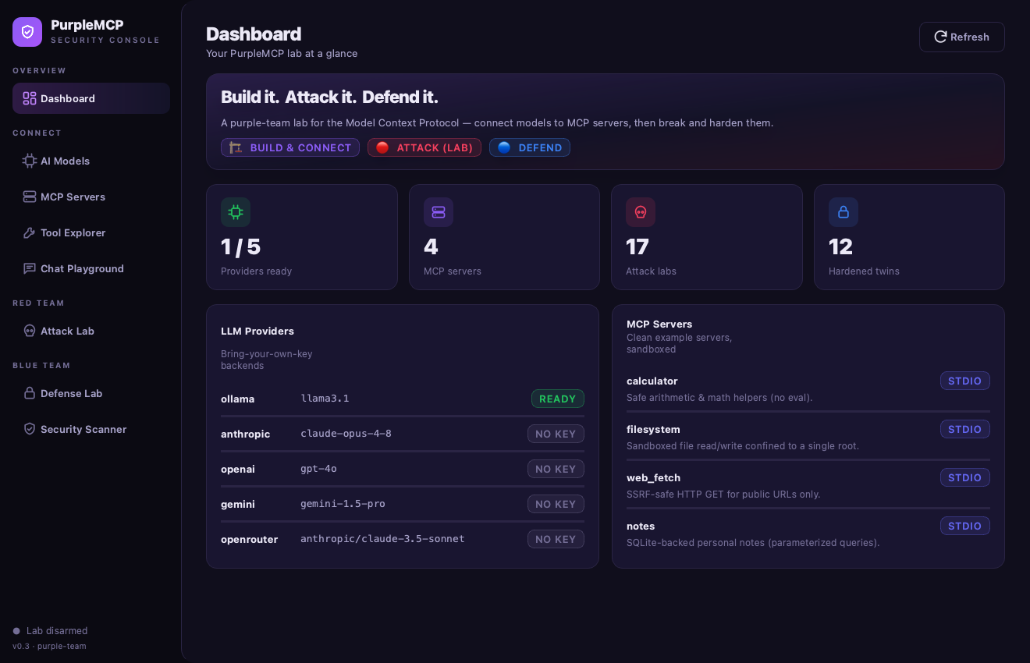Click the web_fetch server name
The height and width of the screenshot is (663, 1030).
653,477
